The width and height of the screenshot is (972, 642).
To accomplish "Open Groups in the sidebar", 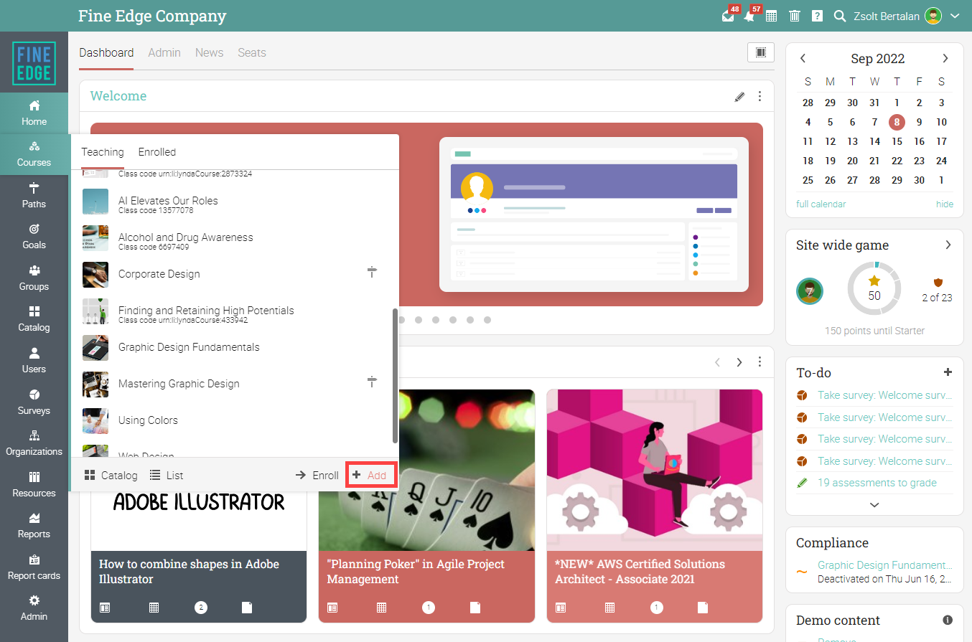I will tap(34, 278).
